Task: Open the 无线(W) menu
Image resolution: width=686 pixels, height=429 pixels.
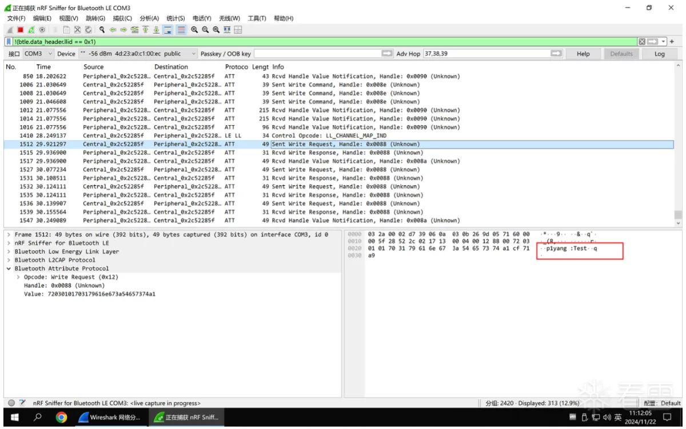Action: click(229, 18)
